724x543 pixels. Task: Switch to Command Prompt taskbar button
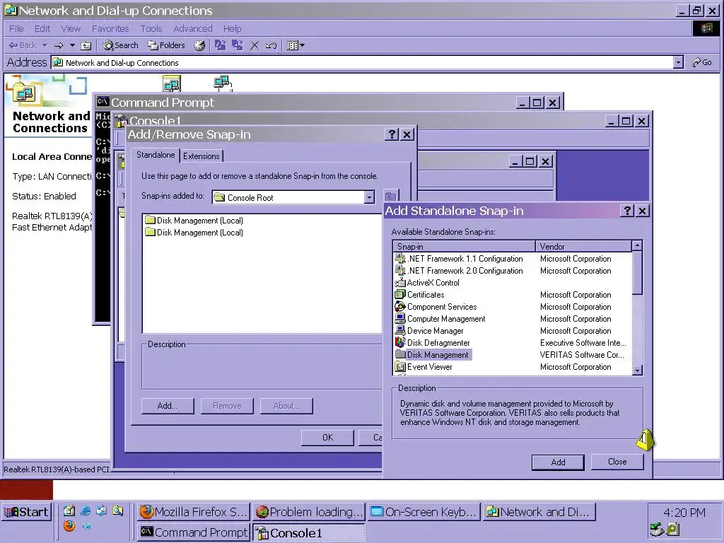coord(194,532)
